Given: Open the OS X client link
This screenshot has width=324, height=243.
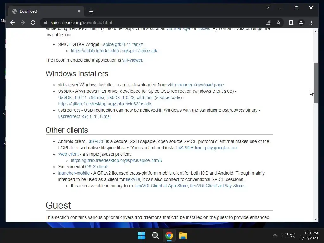Looking at the screenshot, I should (96, 167).
